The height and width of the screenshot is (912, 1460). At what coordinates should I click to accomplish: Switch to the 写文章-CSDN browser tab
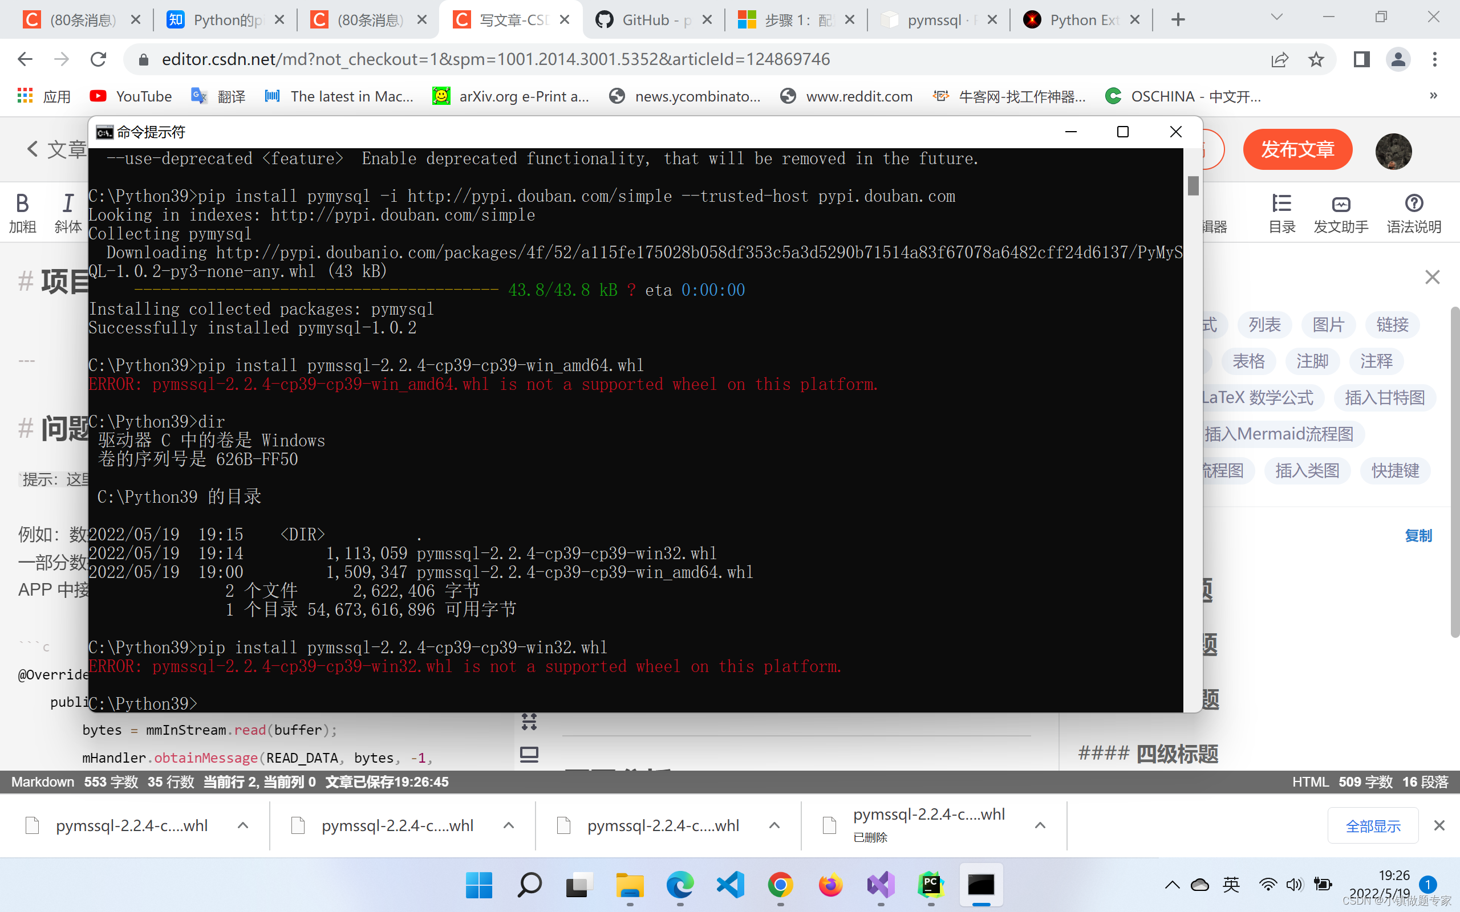510,20
